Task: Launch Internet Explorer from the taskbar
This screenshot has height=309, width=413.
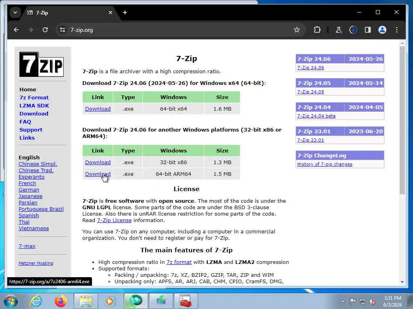Action: 36,301
